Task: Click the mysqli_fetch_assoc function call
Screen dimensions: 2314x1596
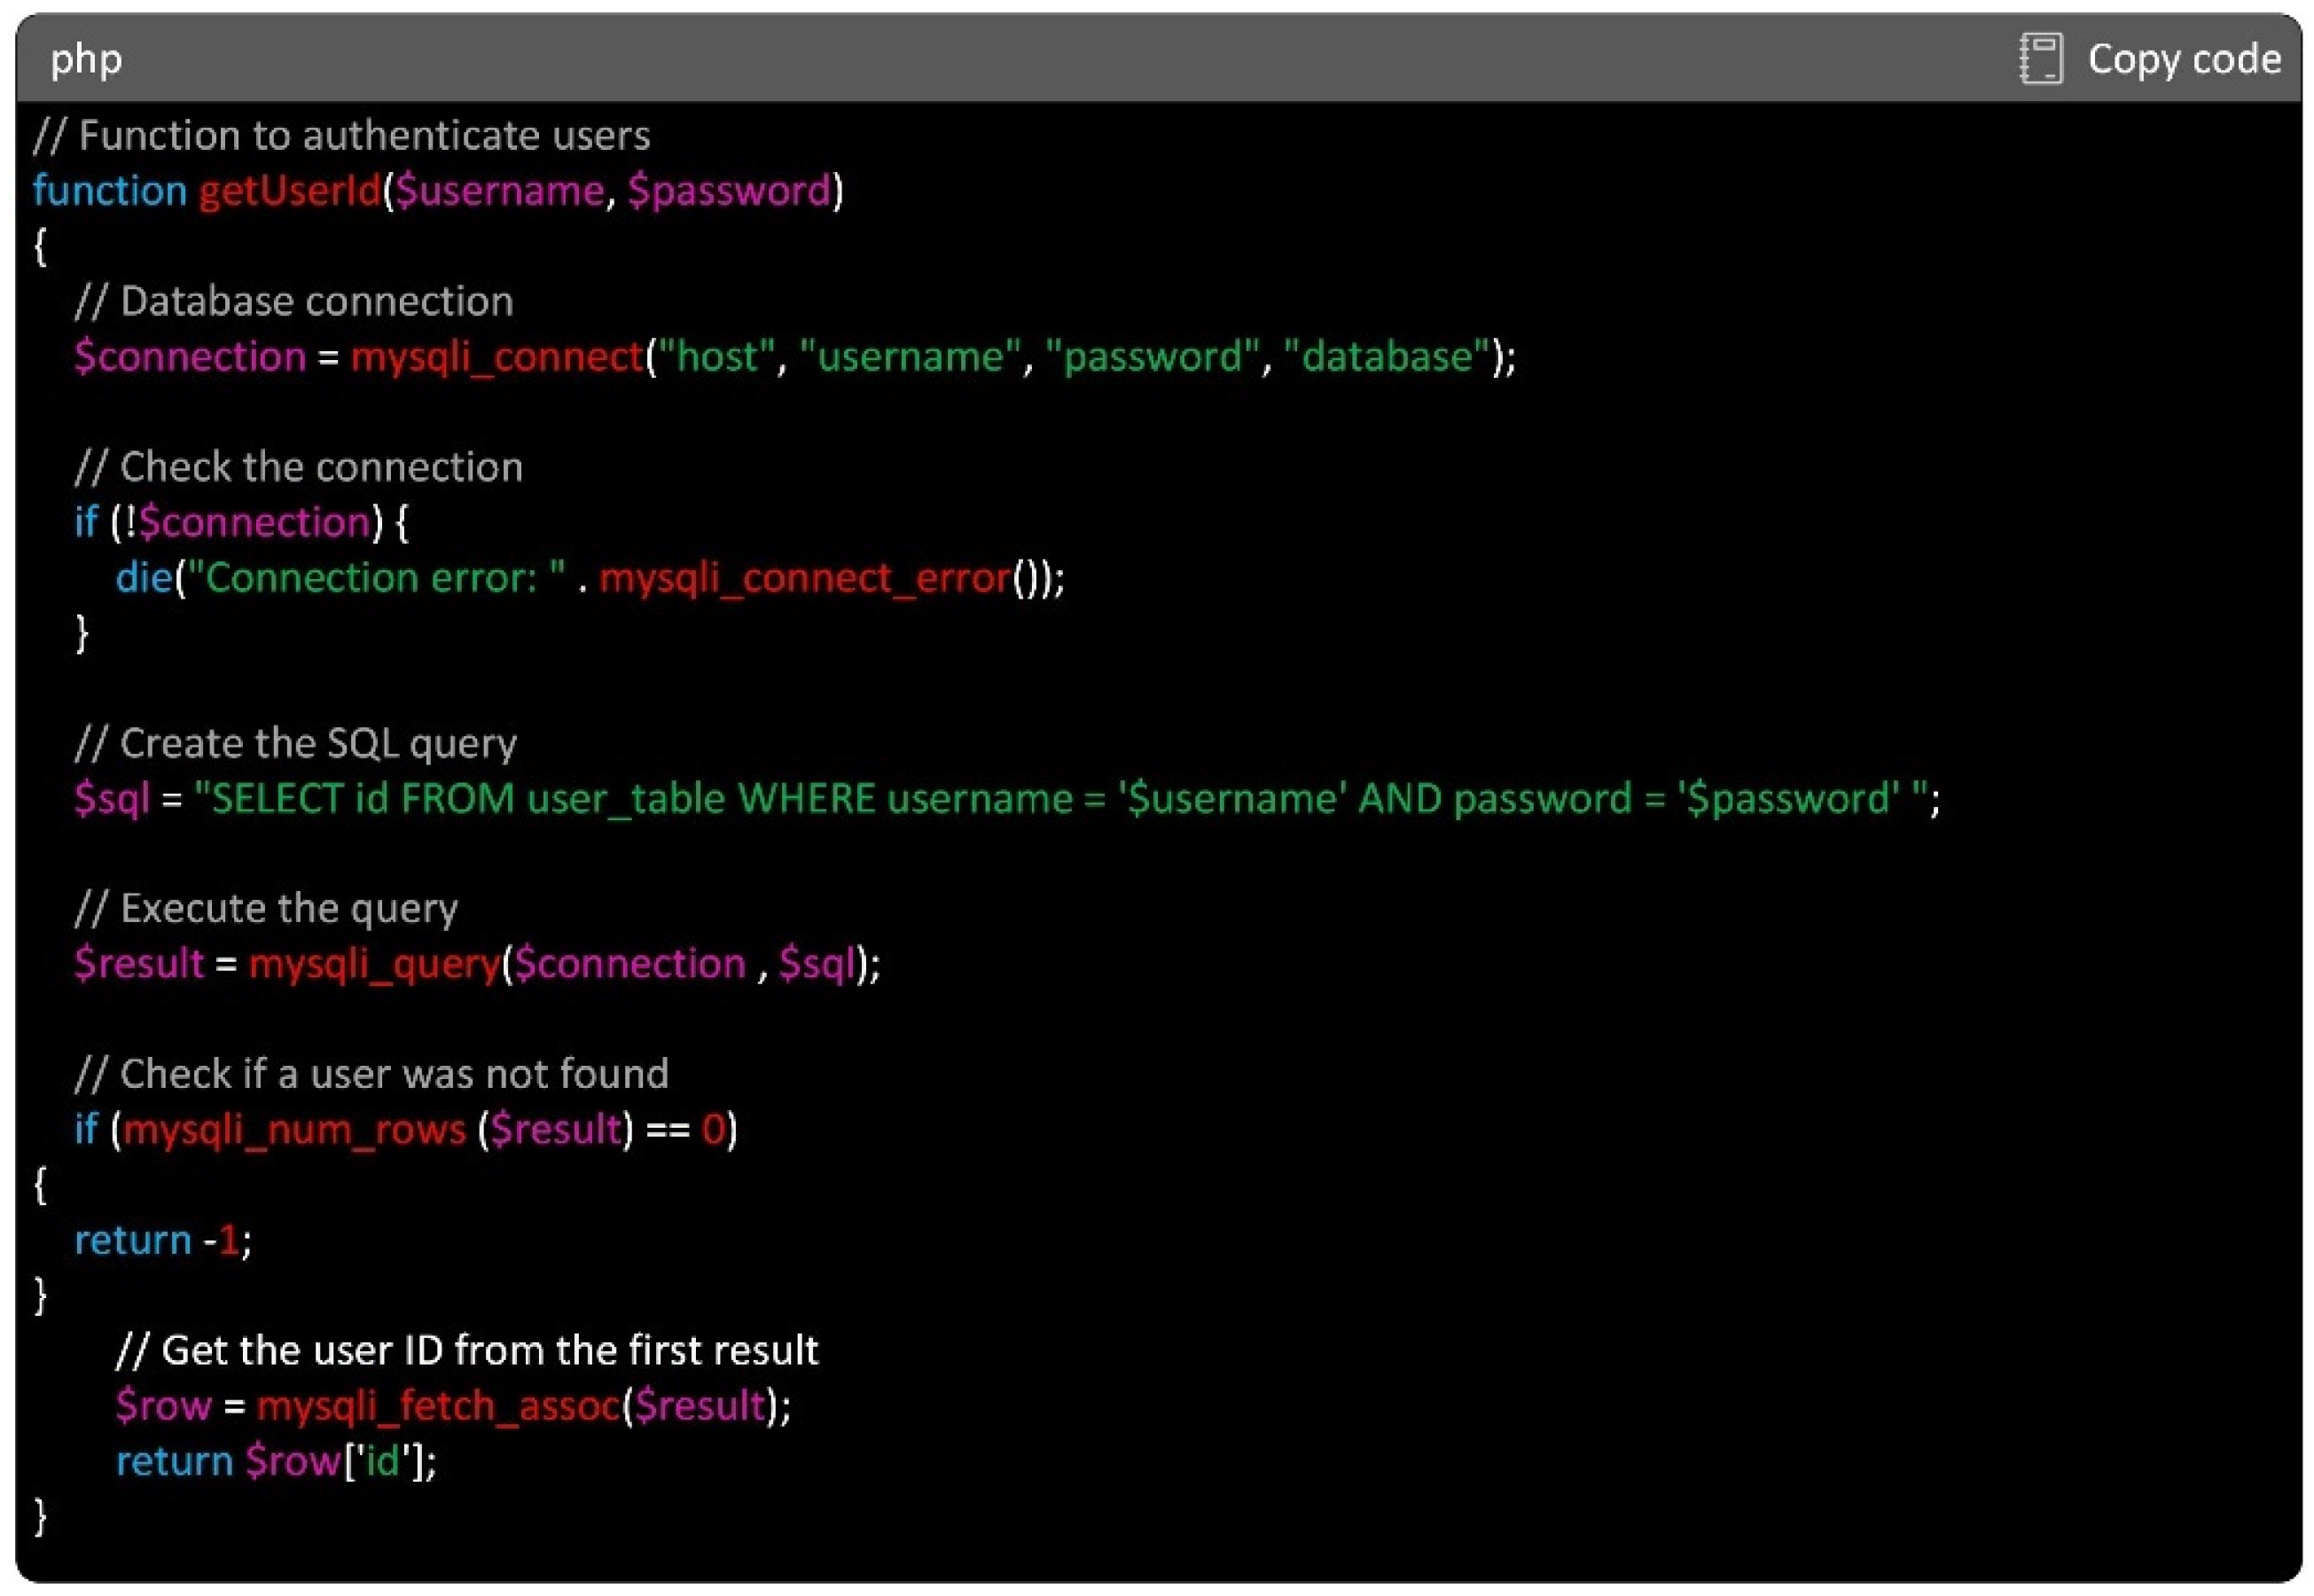Action: 439,1405
